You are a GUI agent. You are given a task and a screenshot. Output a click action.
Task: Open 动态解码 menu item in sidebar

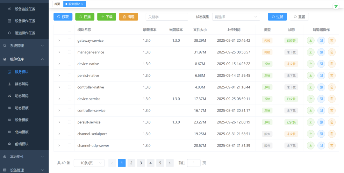[x=22, y=96]
